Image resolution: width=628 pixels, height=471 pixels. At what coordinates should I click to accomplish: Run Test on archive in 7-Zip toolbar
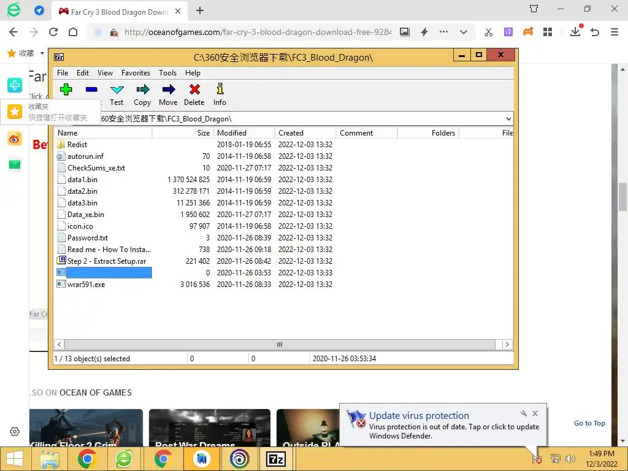tap(117, 94)
